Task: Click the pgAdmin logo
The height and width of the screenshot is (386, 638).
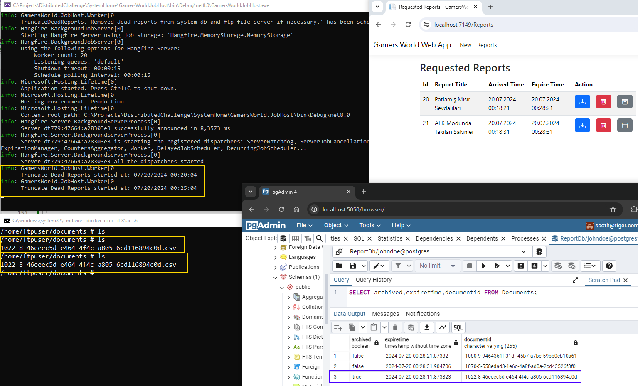Action: (x=266, y=225)
